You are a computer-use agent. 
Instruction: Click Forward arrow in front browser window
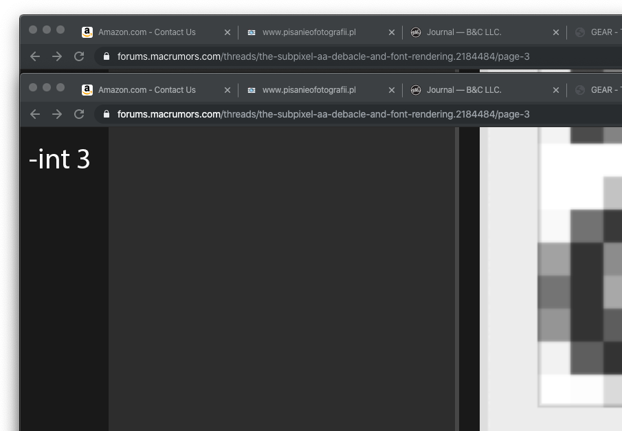(x=57, y=114)
